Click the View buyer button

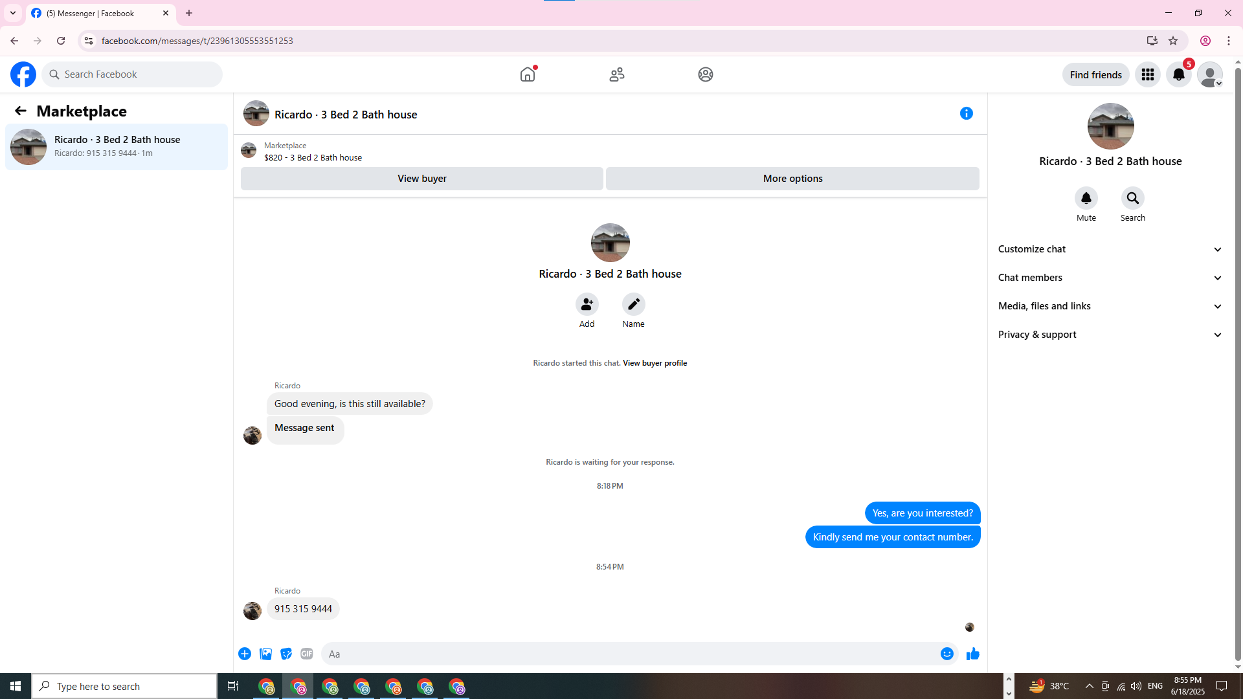tap(422, 179)
